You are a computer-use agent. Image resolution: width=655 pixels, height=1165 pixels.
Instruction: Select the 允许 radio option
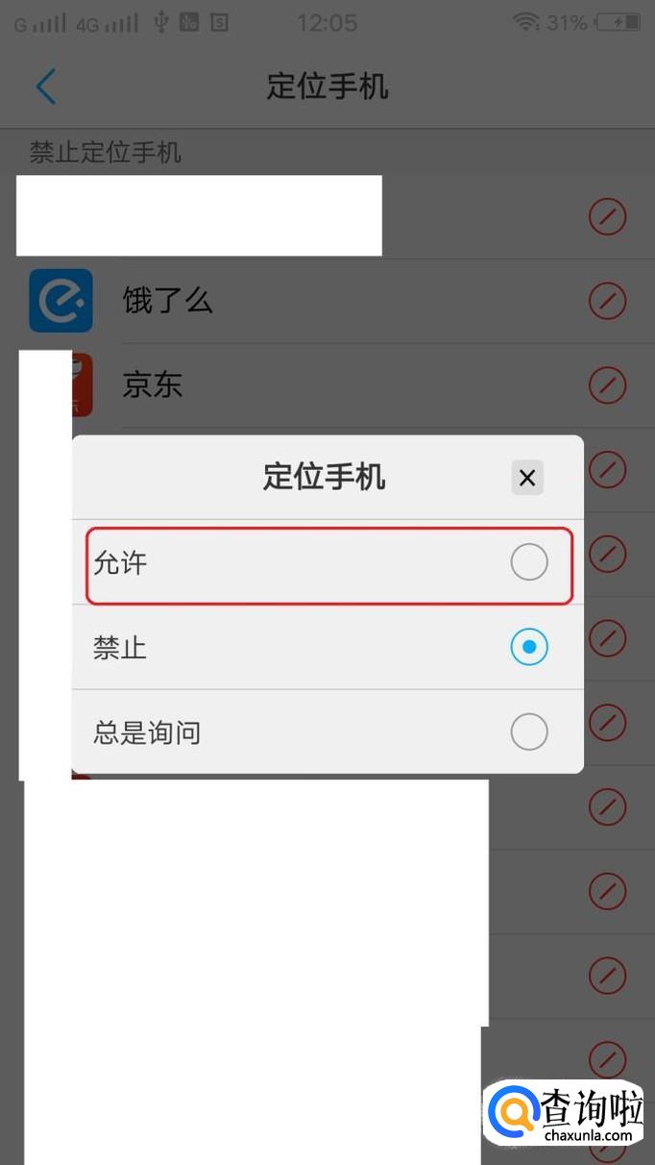528,562
